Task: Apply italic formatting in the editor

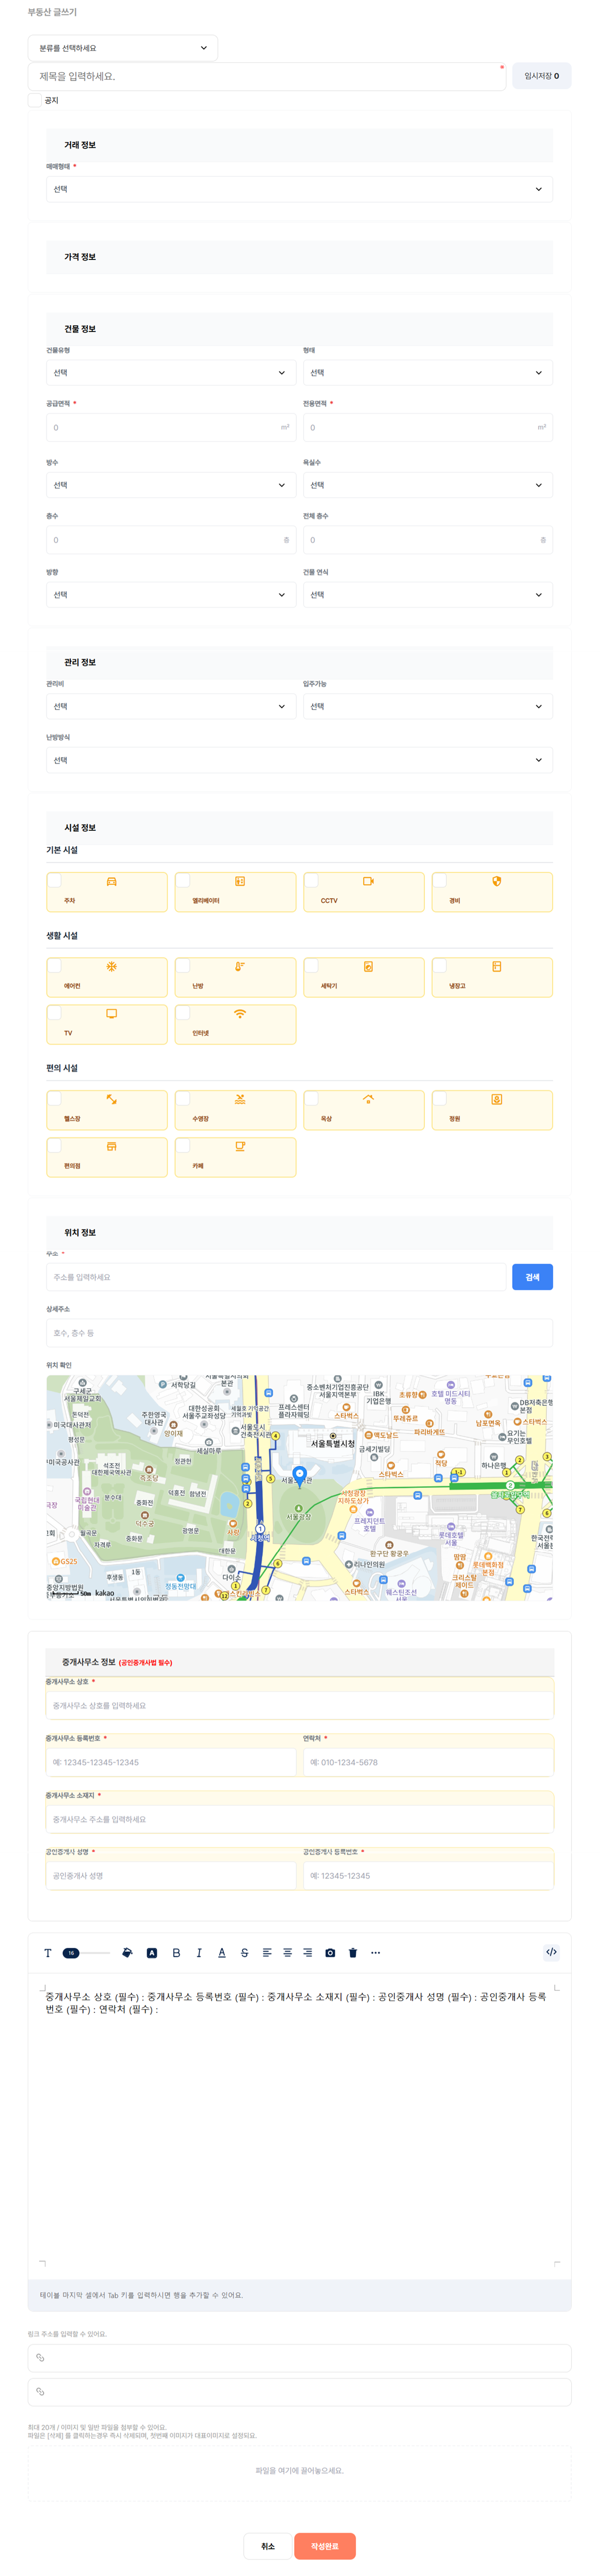Action: pos(199,1952)
